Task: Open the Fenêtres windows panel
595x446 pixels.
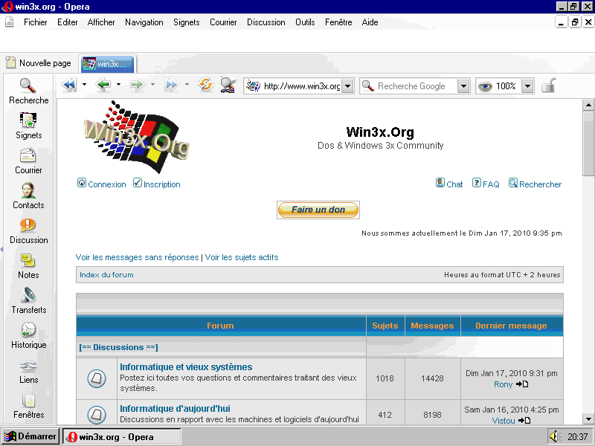Action: point(28,405)
